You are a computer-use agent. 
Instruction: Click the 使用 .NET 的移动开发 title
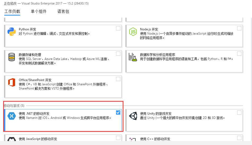[x=34, y=114]
